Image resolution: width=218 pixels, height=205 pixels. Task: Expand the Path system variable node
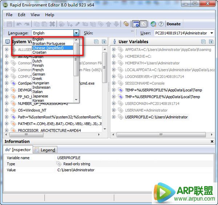[7, 117]
